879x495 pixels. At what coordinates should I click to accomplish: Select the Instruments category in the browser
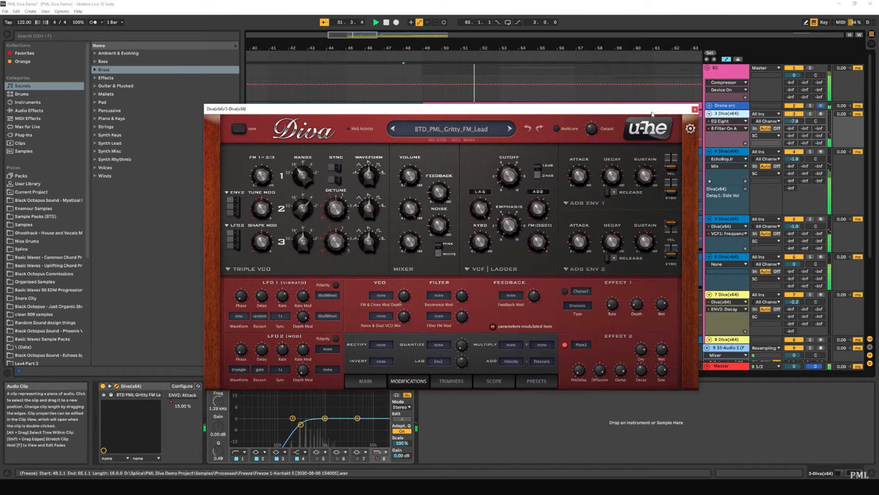[x=27, y=102]
